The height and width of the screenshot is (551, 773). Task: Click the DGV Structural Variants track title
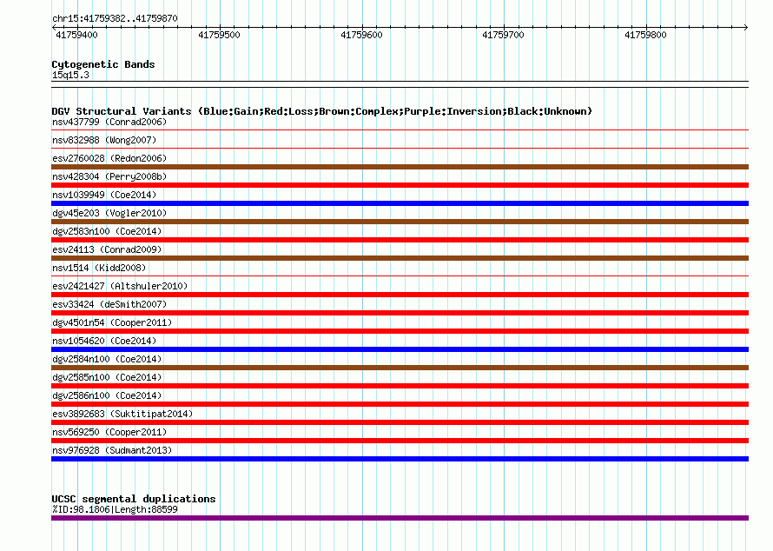pos(322,111)
